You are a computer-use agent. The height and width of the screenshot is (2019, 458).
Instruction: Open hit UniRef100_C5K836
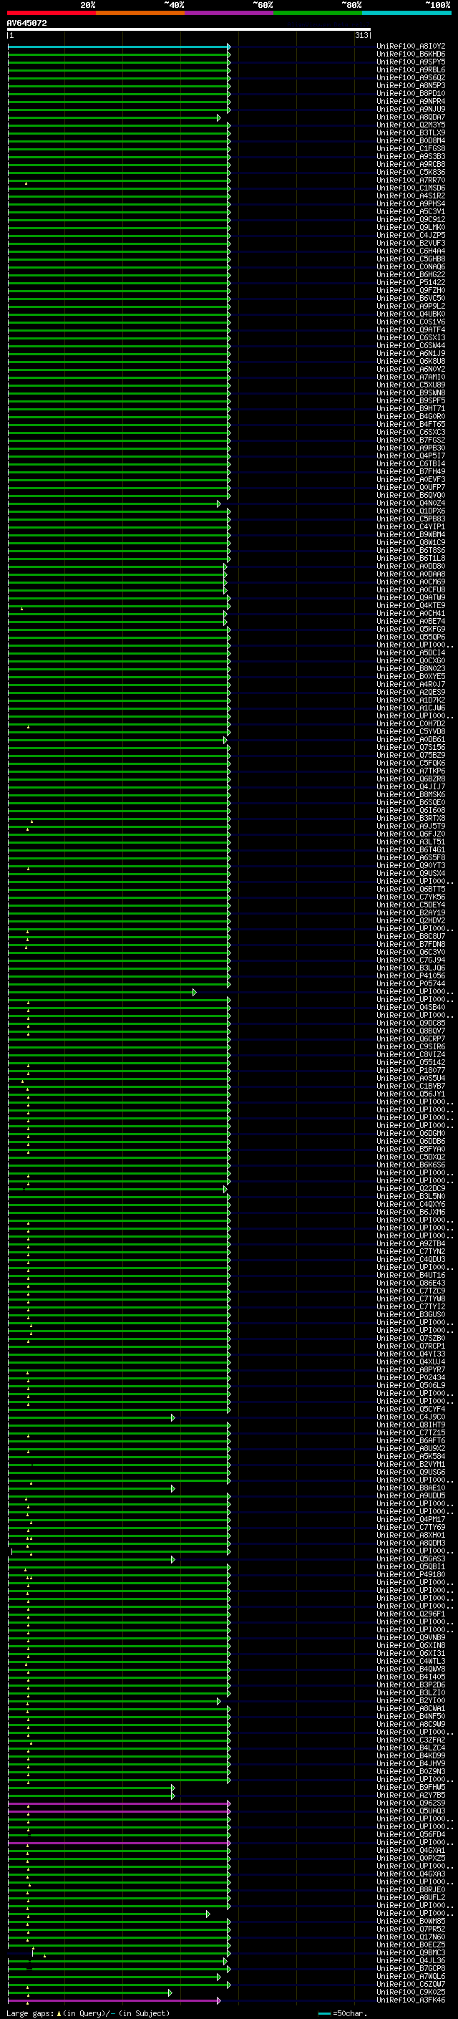coord(411,173)
